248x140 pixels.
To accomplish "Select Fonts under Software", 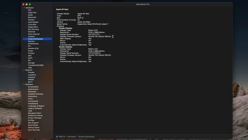I will 30,99.
